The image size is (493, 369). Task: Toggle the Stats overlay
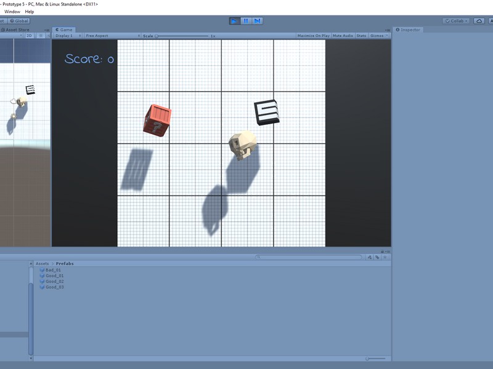[361, 36]
